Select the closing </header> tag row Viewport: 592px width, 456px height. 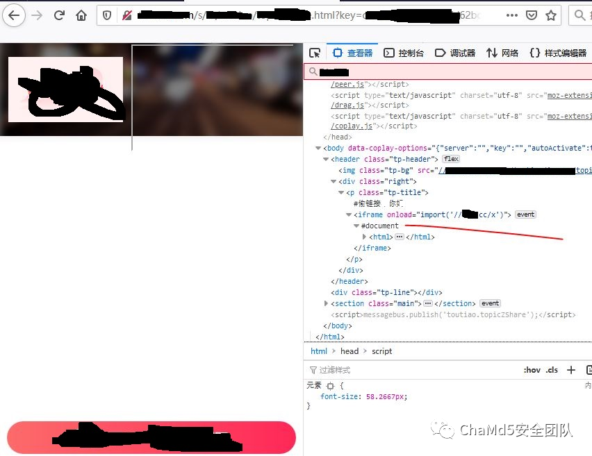[x=350, y=281]
